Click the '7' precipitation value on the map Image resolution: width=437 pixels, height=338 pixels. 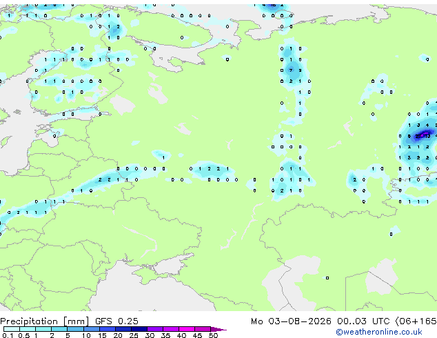tap(291, 70)
